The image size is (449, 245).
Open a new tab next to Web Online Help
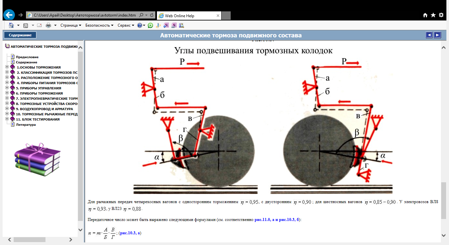pos(226,15)
